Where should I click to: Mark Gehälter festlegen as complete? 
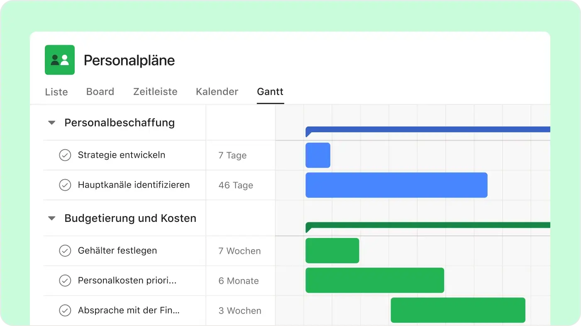[65, 251]
